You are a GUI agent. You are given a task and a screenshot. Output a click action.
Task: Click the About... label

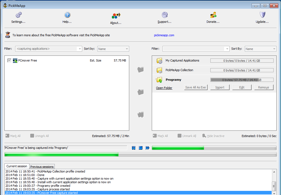pyautogui.click(x=116, y=23)
